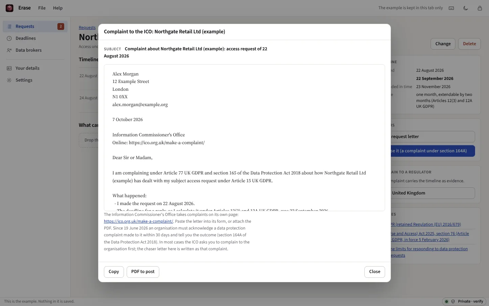Click the 23 November 2026 date value
Screen dimensions: 489x306
(x=433, y=87)
